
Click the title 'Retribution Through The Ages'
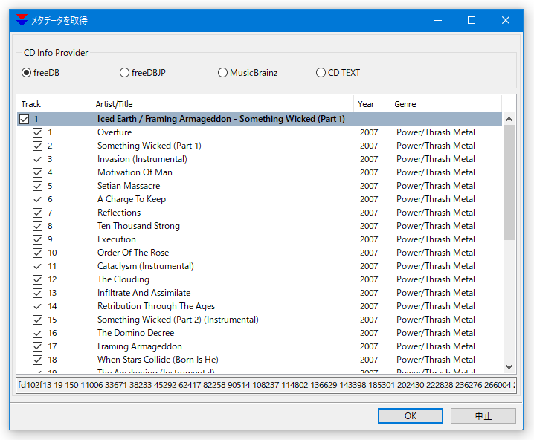156,307
